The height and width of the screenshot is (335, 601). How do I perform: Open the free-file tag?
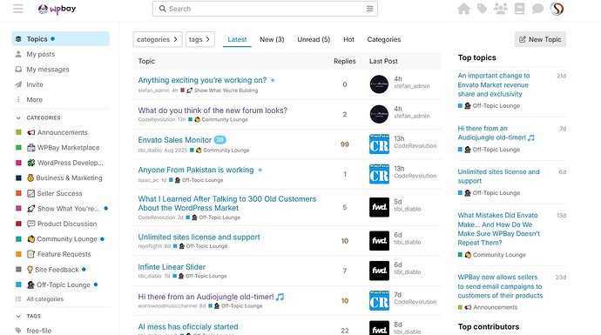(38, 331)
